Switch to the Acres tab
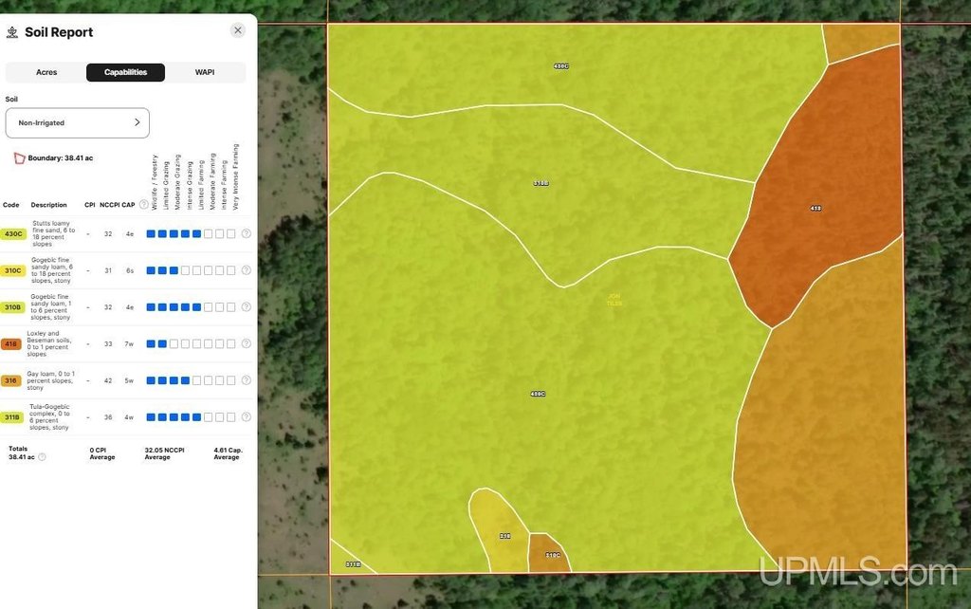Screen dimensions: 971x609 (x=46, y=72)
